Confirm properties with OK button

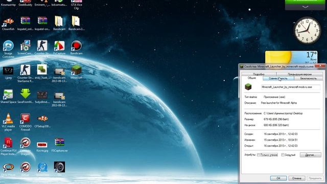pos(278,178)
